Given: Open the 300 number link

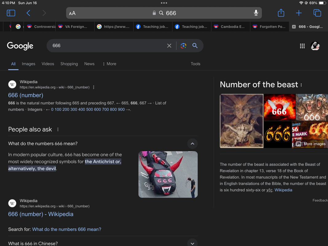Looking at the screenshot, I should pyautogui.click(x=73, y=109).
